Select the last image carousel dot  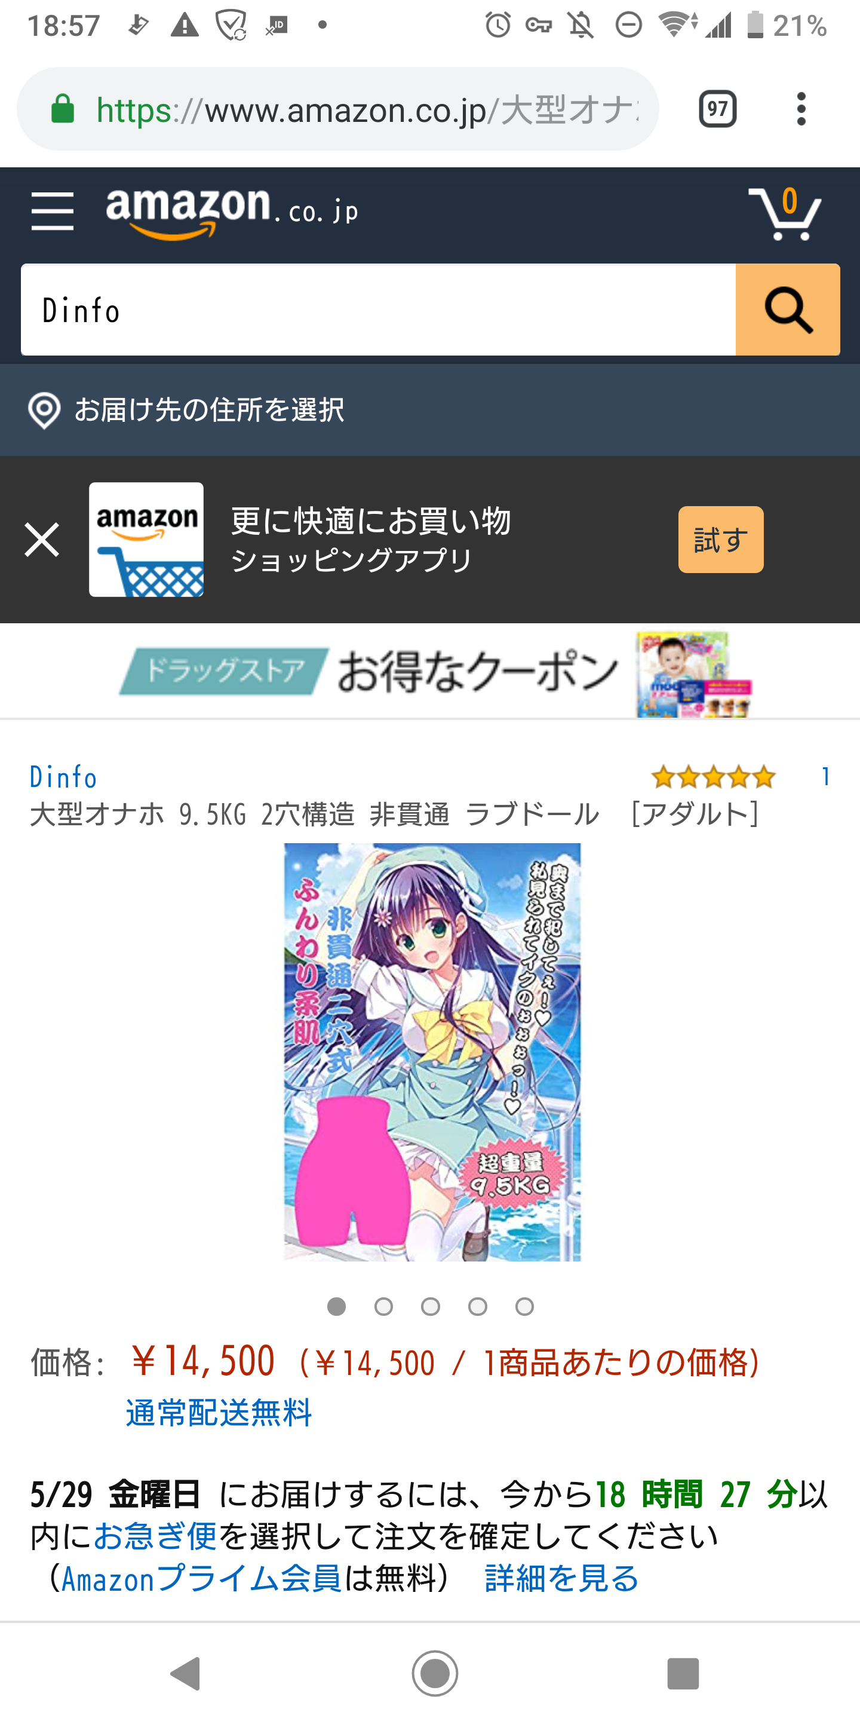click(524, 1306)
